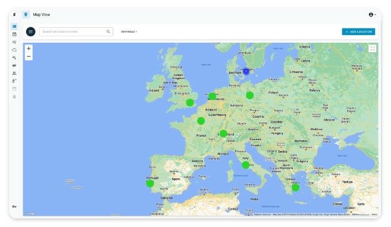Screen dimensions: 391x227
Task: Click the search location or name field
Action: pos(76,31)
